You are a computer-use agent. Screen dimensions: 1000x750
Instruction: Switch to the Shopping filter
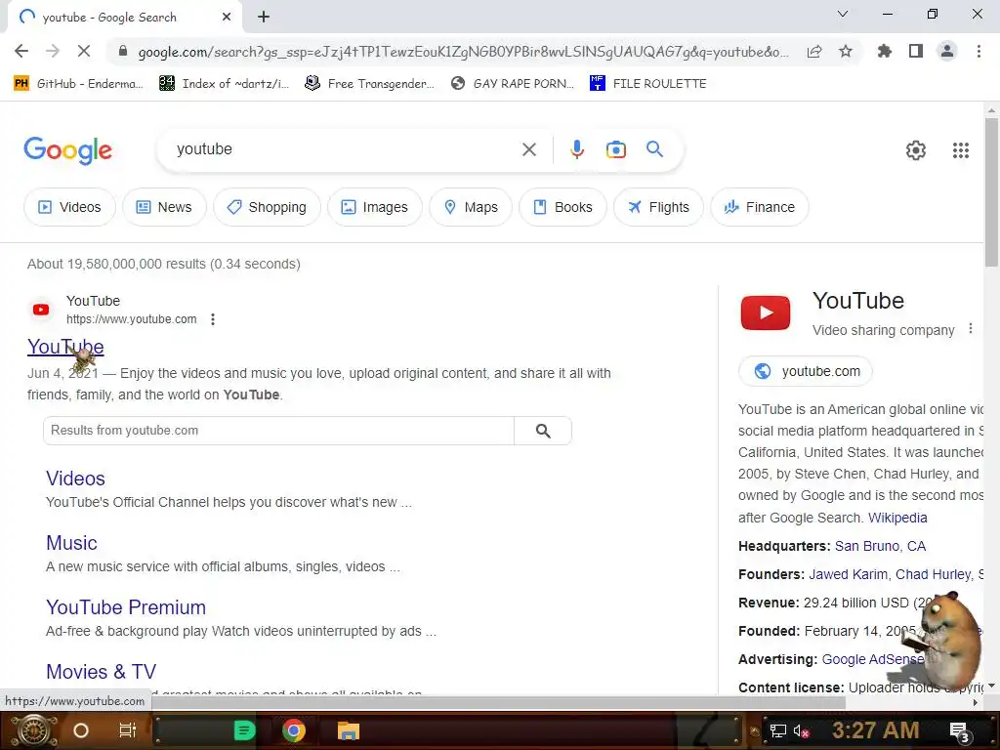(267, 207)
